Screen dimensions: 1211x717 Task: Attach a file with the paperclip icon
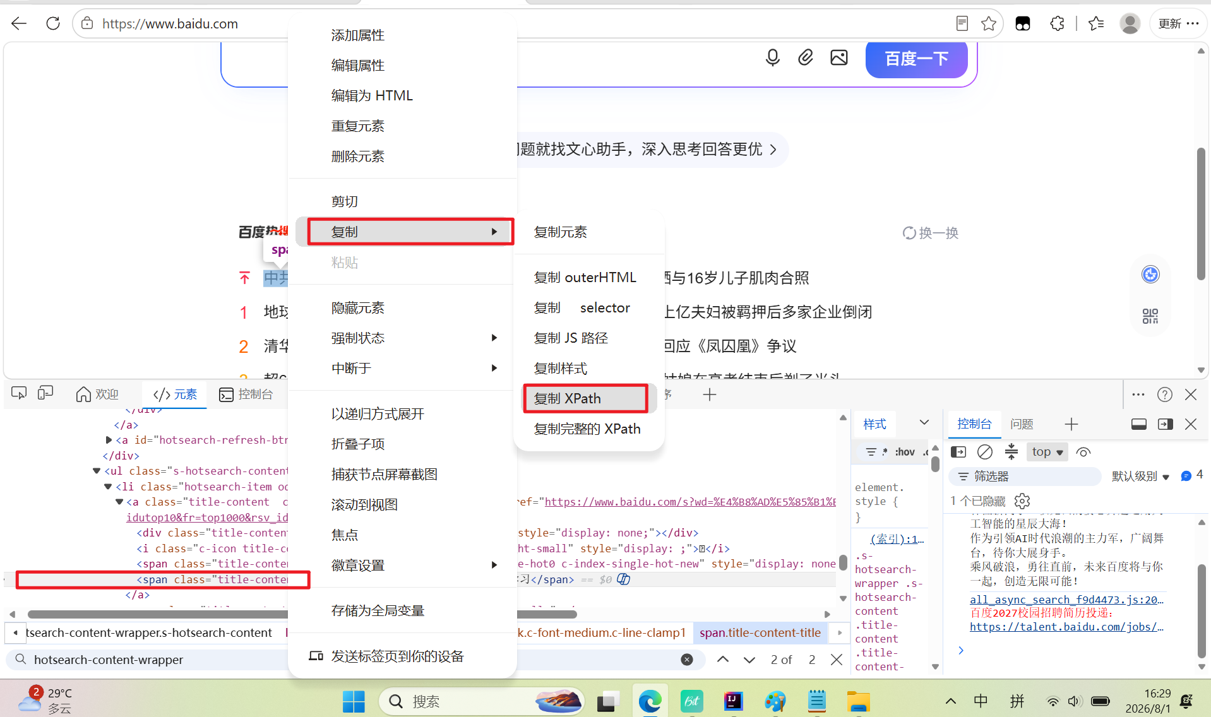[x=806, y=58]
